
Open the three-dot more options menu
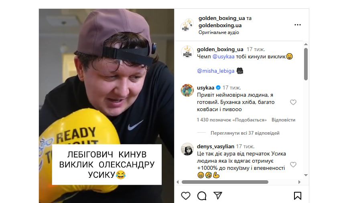point(298,25)
